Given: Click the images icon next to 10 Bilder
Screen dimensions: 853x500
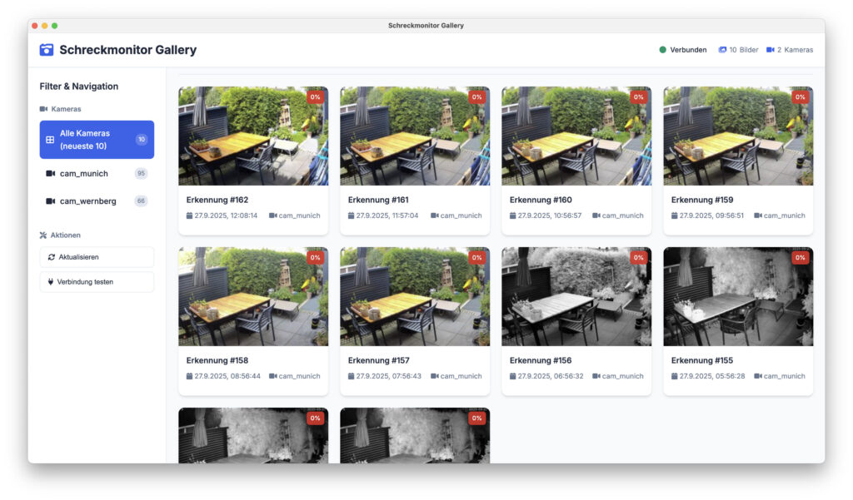Looking at the screenshot, I should 722,50.
